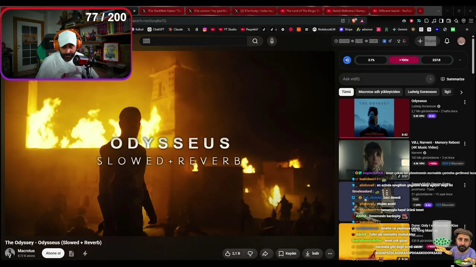Open the NotebookLM bookmark

point(324,29)
